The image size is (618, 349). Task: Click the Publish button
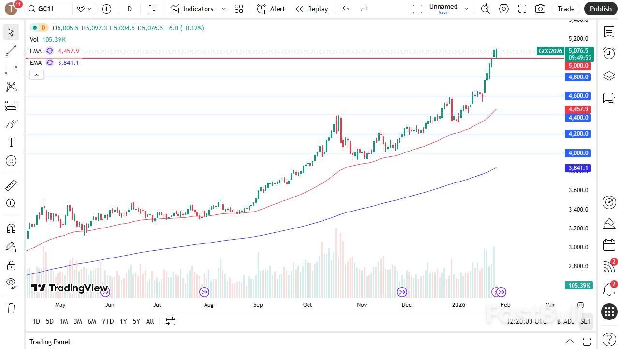pos(601,9)
